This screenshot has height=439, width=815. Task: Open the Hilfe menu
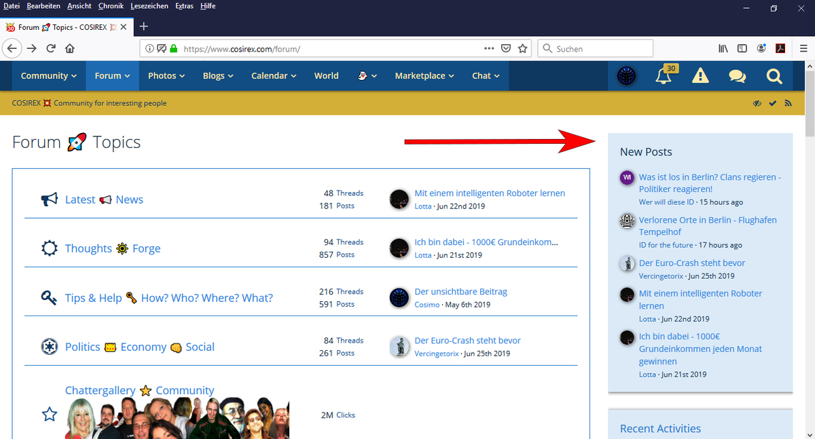pos(208,6)
